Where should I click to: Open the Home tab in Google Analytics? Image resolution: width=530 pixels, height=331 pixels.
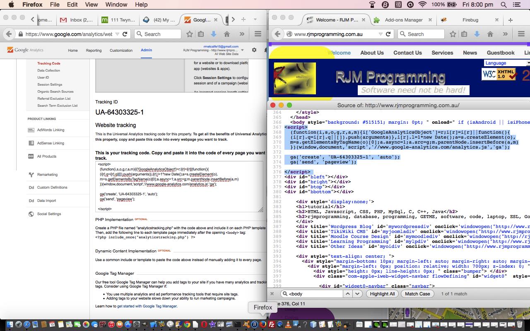[x=73, y=50]
